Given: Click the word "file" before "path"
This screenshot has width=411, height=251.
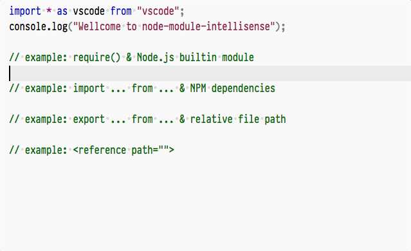Looking at the screenshot, I should point(248,119).
